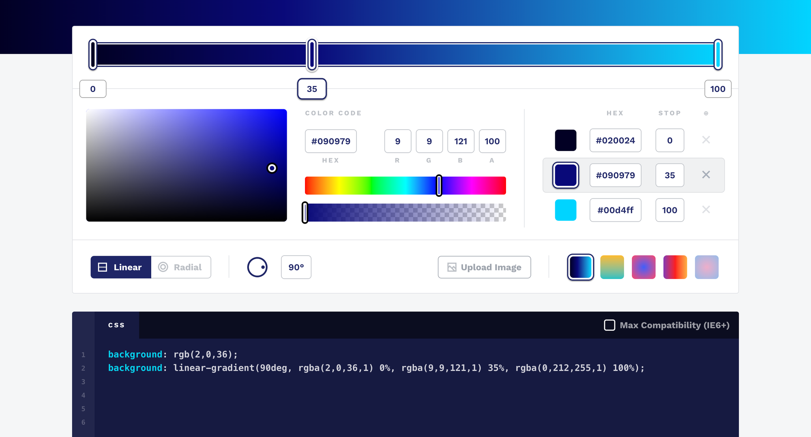This screenshot has width=811, height=437.
Task: Click the 100 position label under gradient
Action: (718, 89)
